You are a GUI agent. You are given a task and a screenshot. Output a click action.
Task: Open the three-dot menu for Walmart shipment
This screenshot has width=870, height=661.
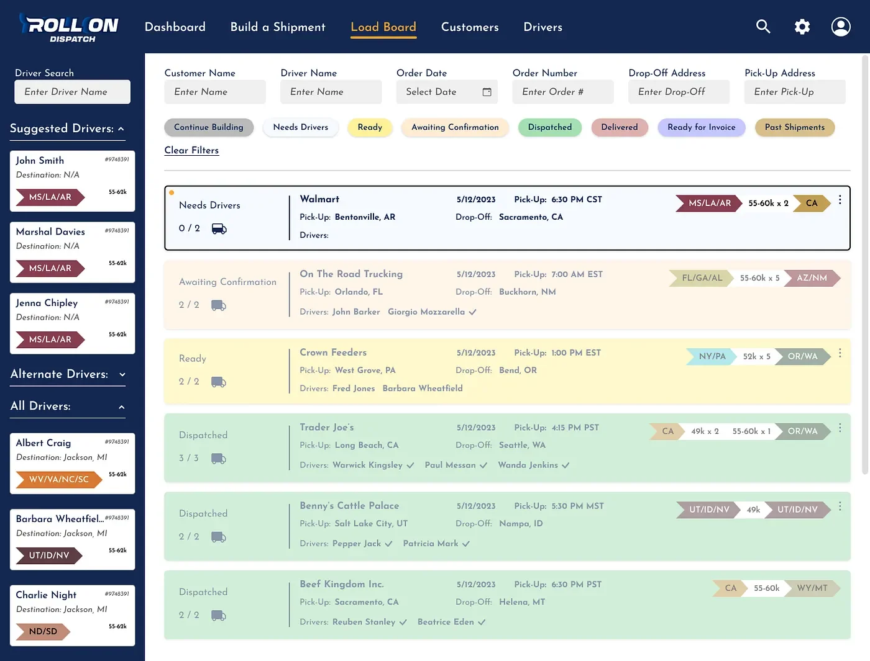pos(840,200)
